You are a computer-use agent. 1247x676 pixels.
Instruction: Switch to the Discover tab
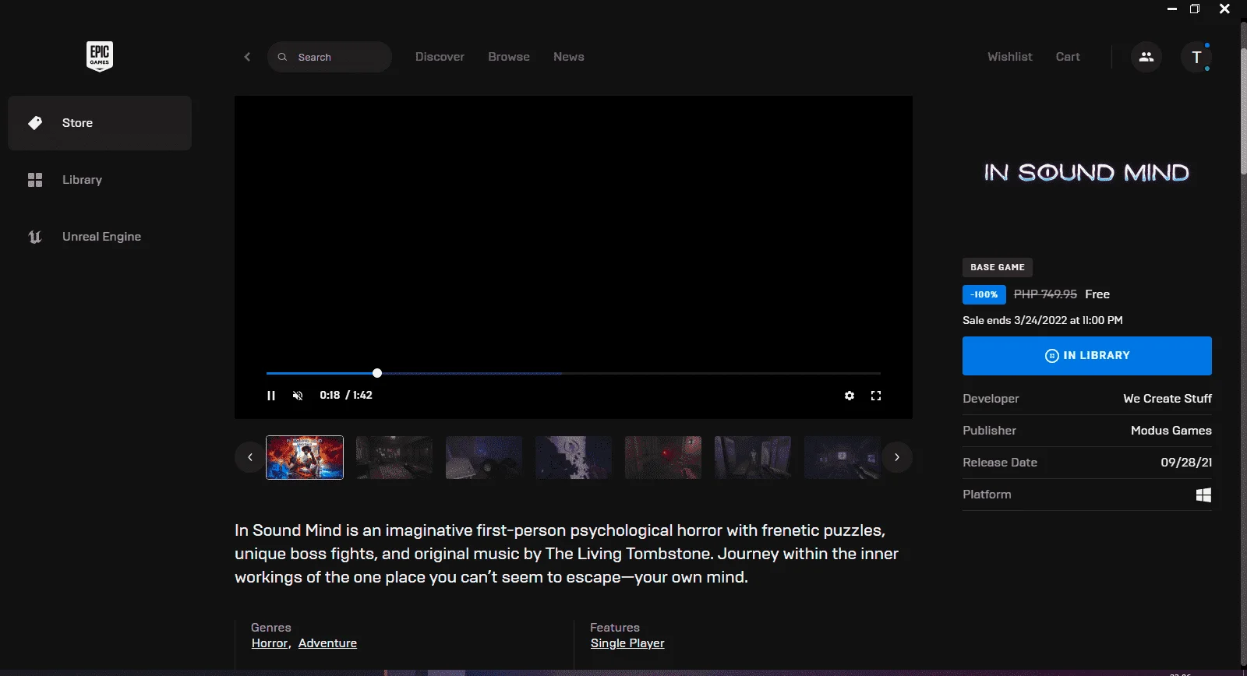pos(440,57)
